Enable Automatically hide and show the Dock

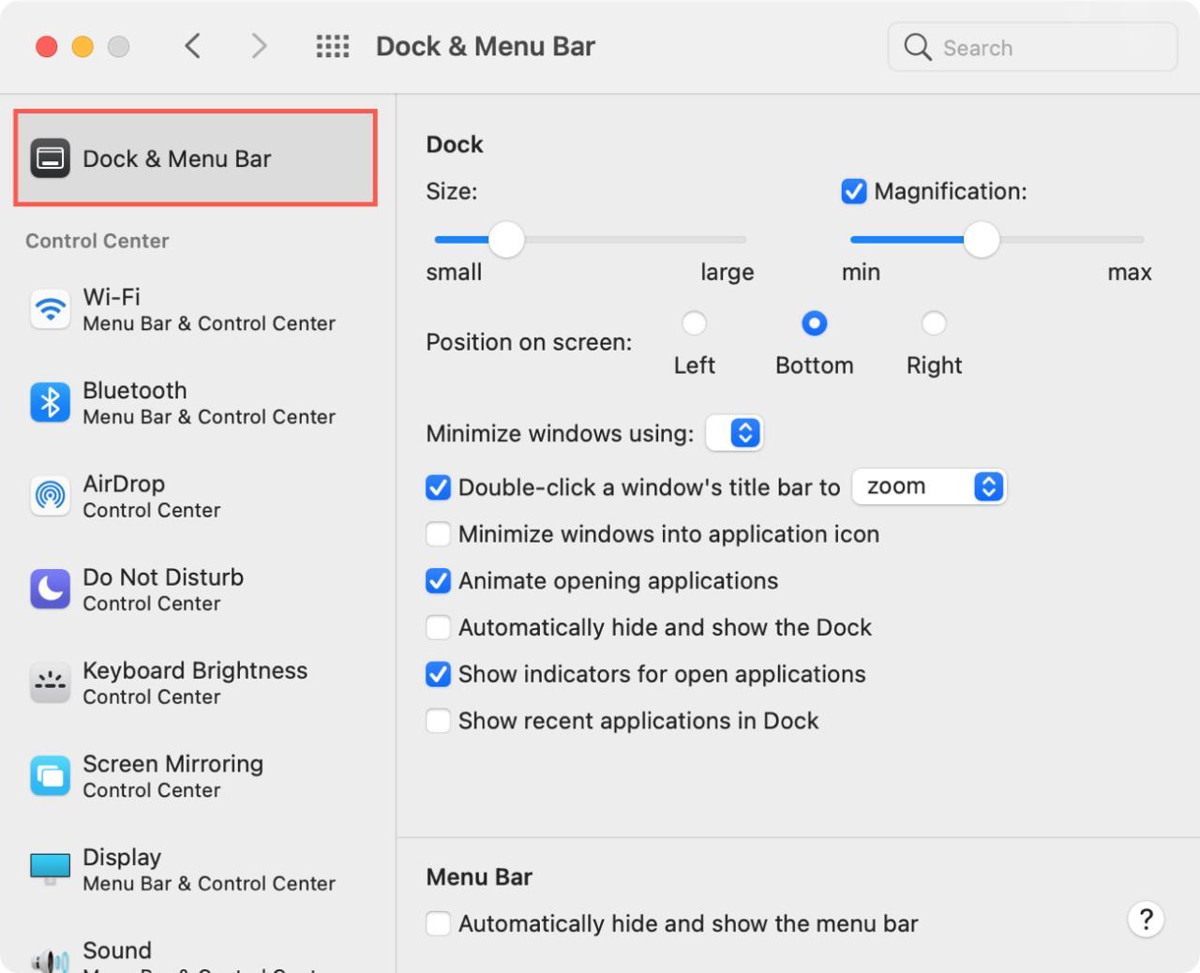pyautogui.click(x=438, y=627)
